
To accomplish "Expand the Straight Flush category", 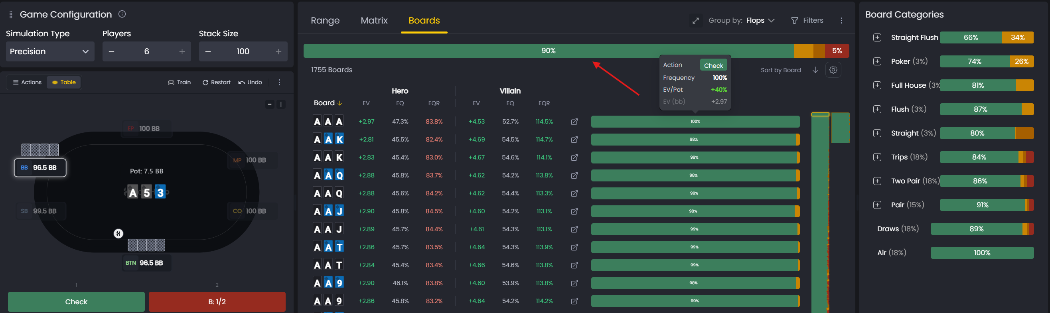I will click(877, 37).
